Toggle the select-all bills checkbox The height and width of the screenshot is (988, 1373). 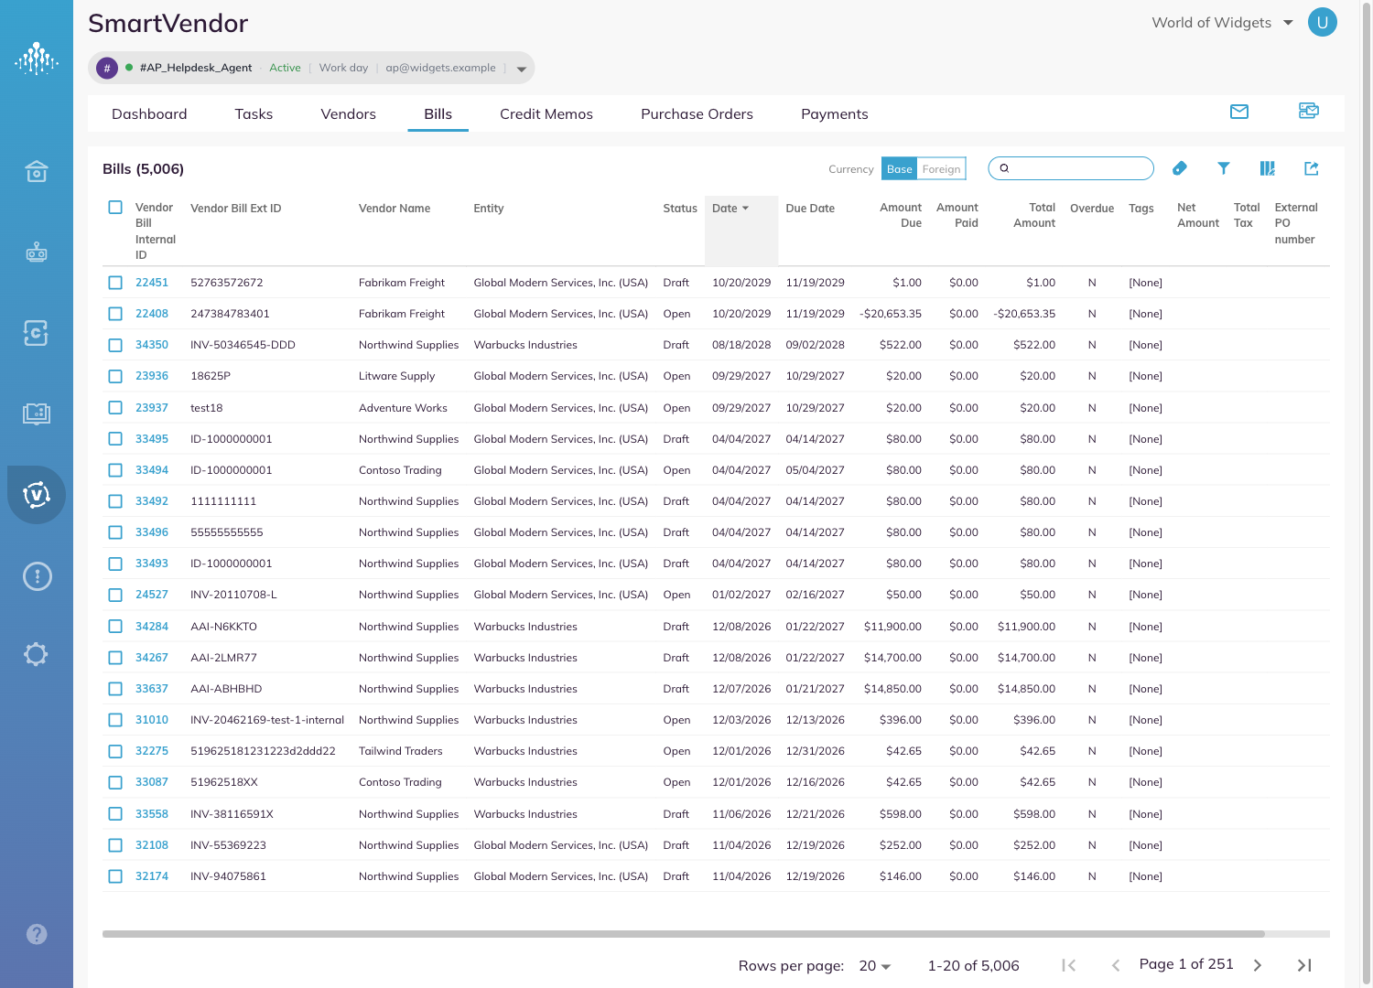click(x=115, y=208)
